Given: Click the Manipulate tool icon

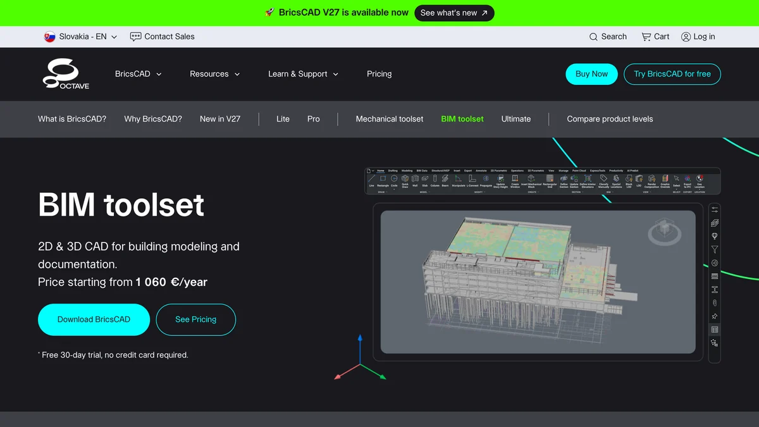Looking at the screenshot, I should coord(458,178).
